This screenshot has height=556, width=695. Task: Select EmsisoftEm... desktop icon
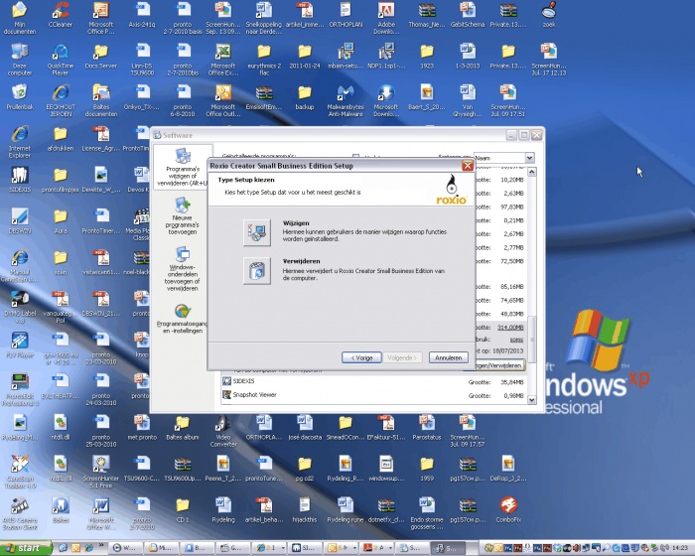264,97
